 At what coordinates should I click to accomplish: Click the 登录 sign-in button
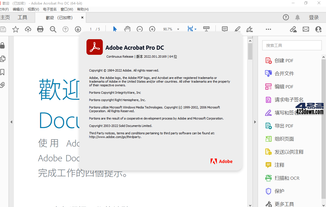pyautogui.click(x=314, y=18)
